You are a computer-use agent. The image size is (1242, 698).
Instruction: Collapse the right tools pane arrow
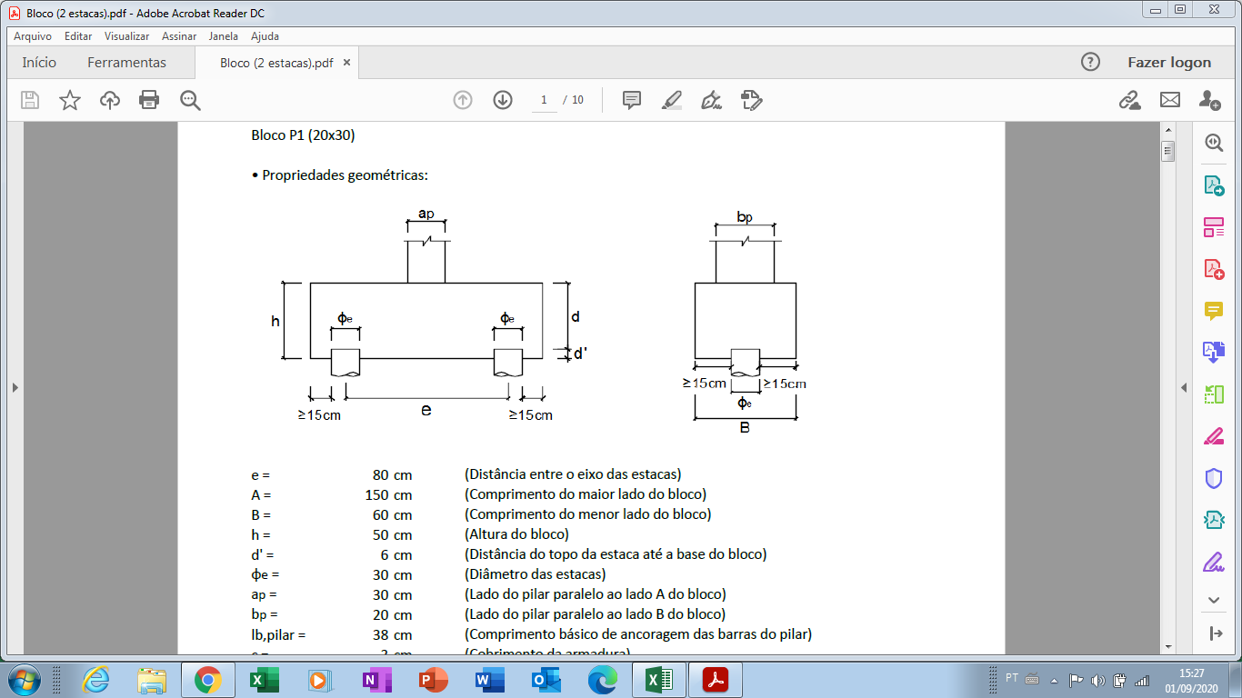pos(1184,387)
